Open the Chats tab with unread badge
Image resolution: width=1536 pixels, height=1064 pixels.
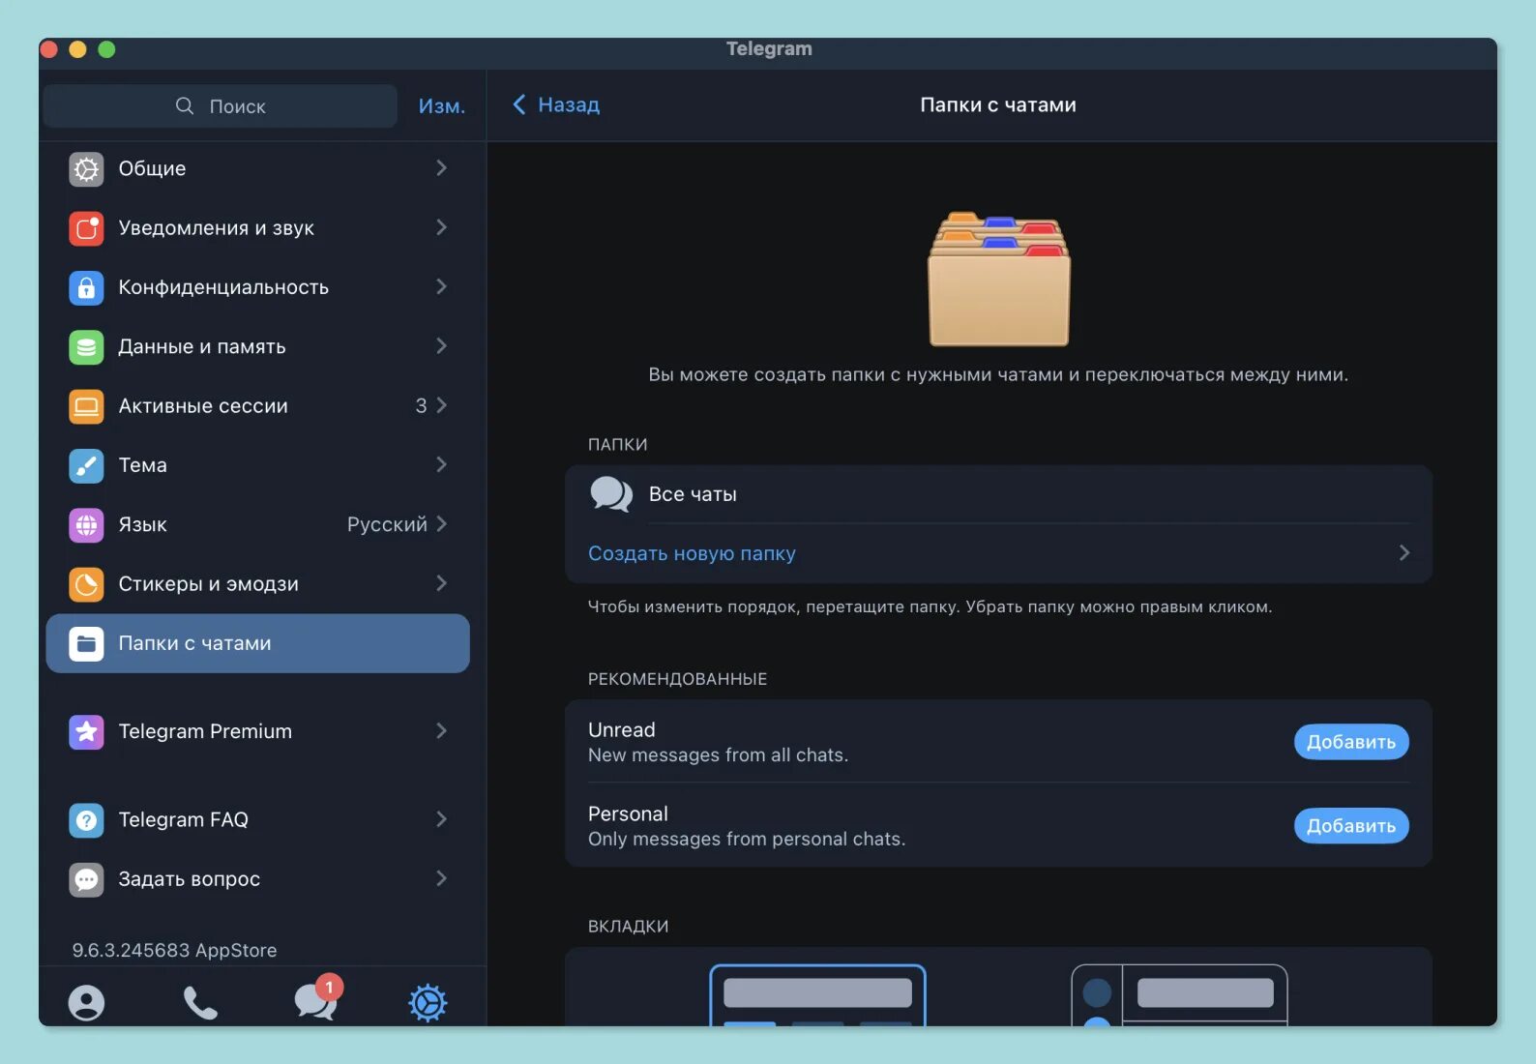317,998
